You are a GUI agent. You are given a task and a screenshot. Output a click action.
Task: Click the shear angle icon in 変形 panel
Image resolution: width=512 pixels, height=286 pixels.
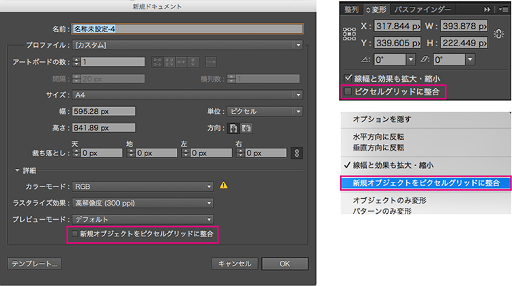point(425,60)
